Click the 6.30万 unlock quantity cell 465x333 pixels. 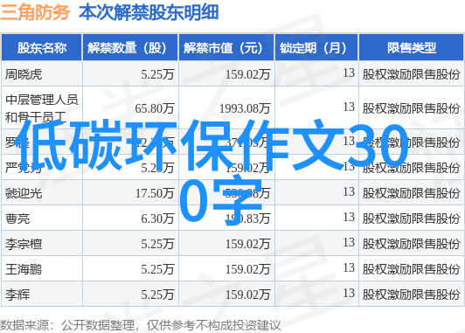[157, 219]
